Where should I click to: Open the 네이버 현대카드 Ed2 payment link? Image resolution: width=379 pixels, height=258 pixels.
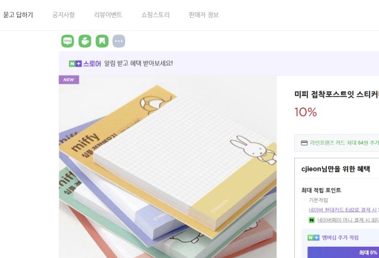click(x=343, y=210)
